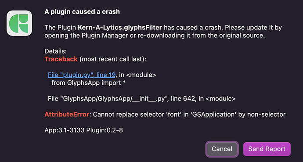Click the green Glyphs app icon
Screen dimensions: 303x162
tap(19, 23)
